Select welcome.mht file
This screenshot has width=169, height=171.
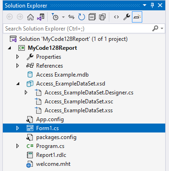coord(53,164)
